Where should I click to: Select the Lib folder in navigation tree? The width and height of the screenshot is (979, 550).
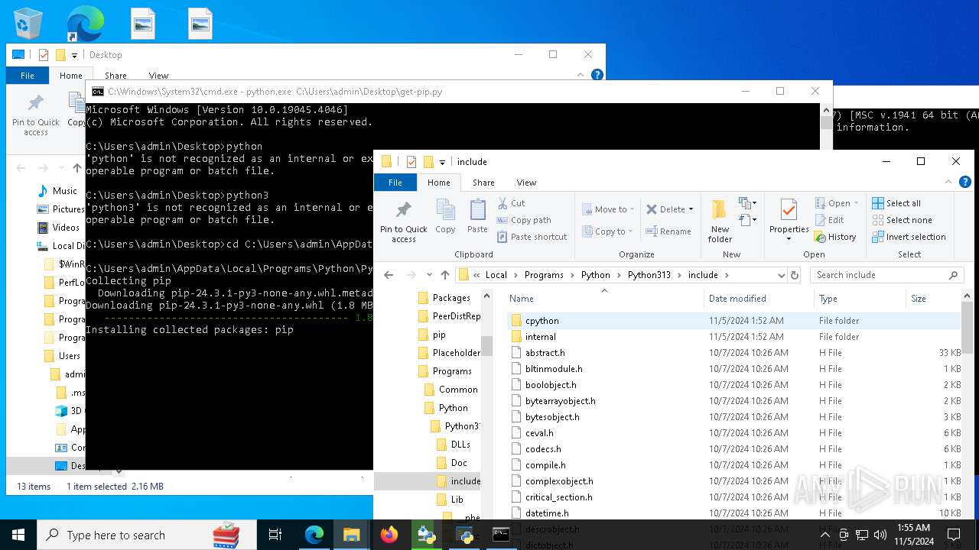457,500
